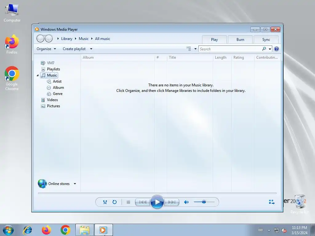Click the View options icon
Screen dimensions: 315x236
tap(189, 49)
